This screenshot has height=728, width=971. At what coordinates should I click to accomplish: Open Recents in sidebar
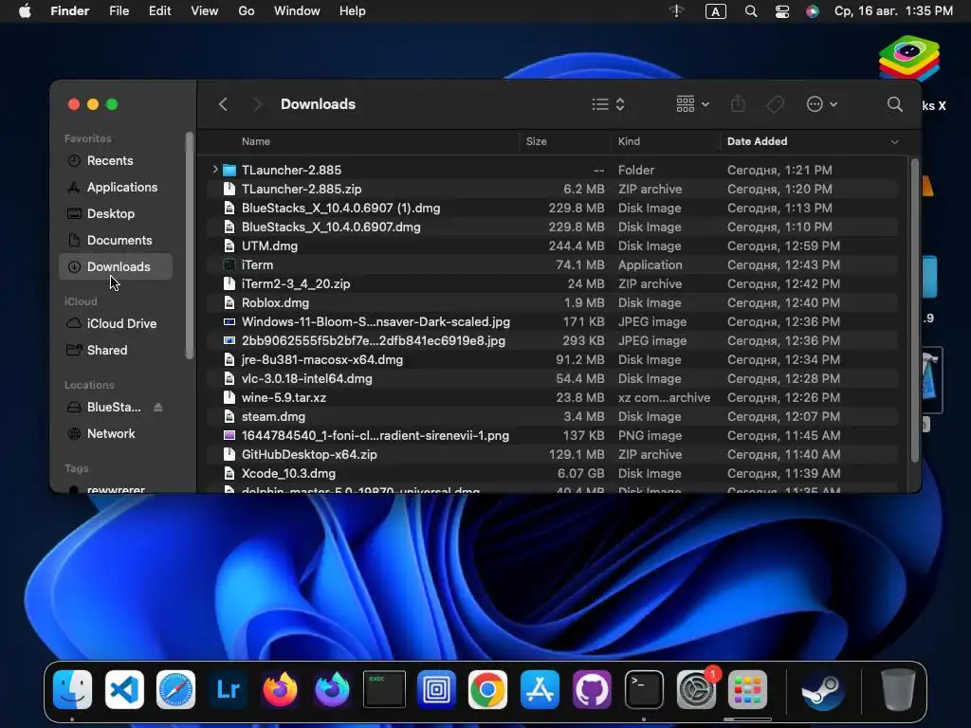(116, 160)
